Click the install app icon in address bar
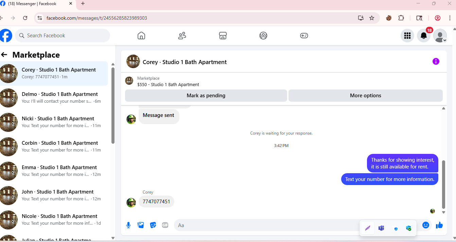Screen dimensions: 456x242 [361, 18]
